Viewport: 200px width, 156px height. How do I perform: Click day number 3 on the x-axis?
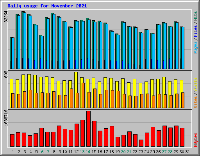[25, 152]
